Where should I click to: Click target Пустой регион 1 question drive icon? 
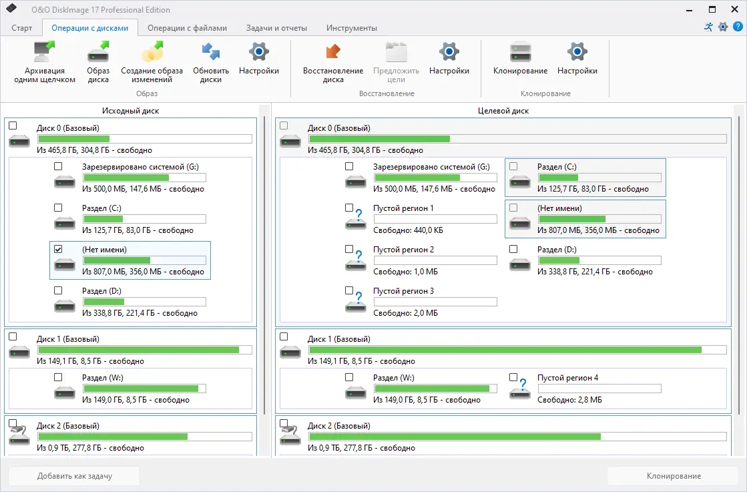(x=356, y=220)
